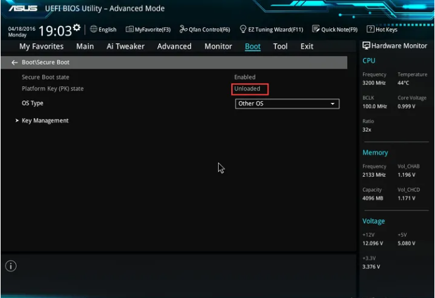The image size is (435, 298).
Task: Click the OS Type dropdown arrow
Action: click(333, 104)
